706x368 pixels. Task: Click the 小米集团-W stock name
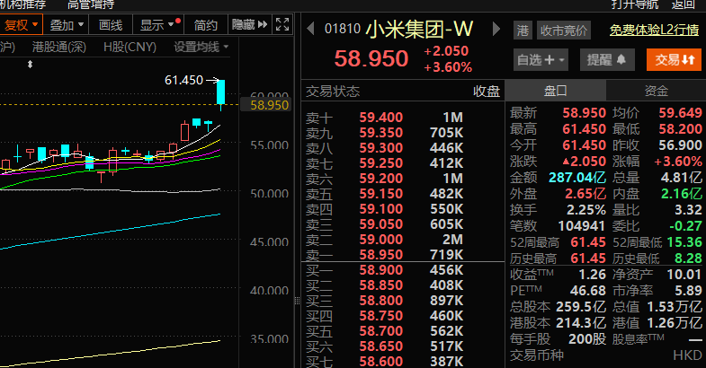click(x=419, y=30)
